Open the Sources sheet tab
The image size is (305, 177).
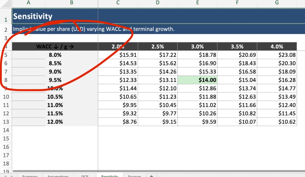[134, 176]
